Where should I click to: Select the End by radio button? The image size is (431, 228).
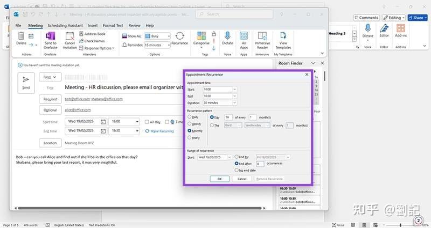point(237,157)
